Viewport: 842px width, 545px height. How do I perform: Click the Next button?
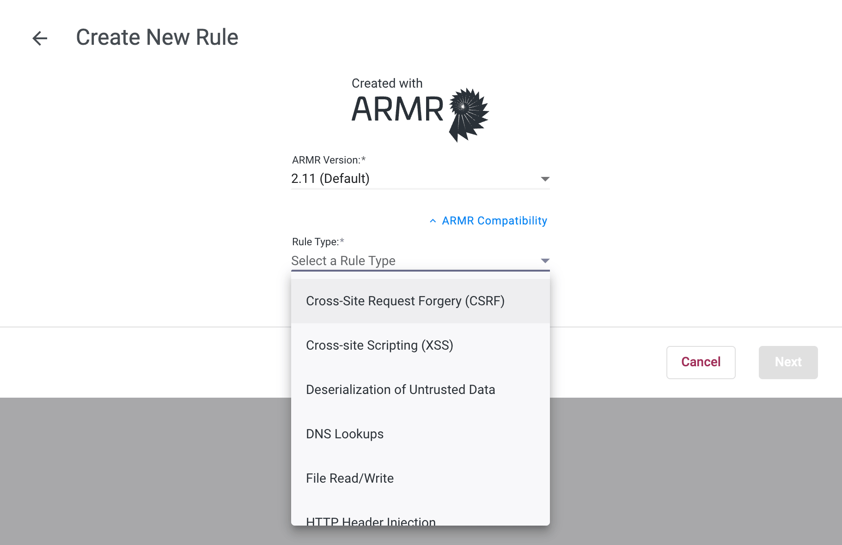(x=788, y=363)
